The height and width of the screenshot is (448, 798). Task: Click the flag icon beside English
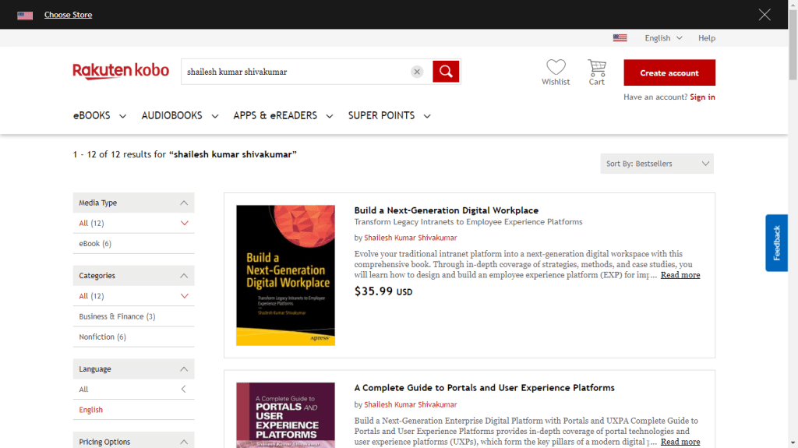point(620,38)
